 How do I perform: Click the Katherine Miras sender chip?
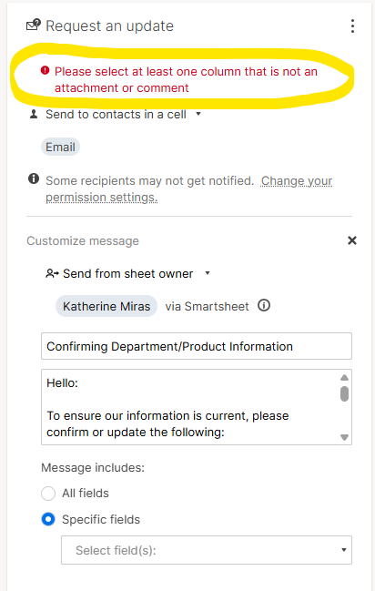106,306
